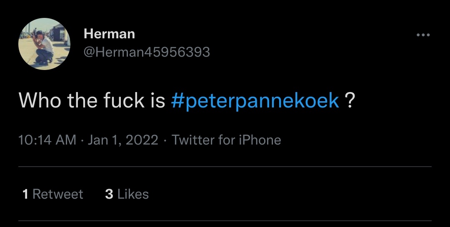View the 3 Likes list
This screenshot has height=227, width=450.
coord(127,194)
